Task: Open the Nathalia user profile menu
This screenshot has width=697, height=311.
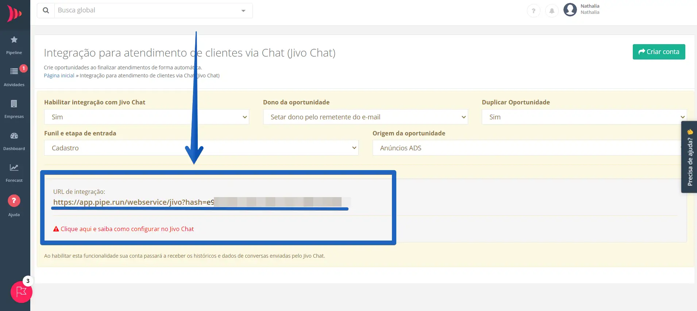Action: [582, 9]
